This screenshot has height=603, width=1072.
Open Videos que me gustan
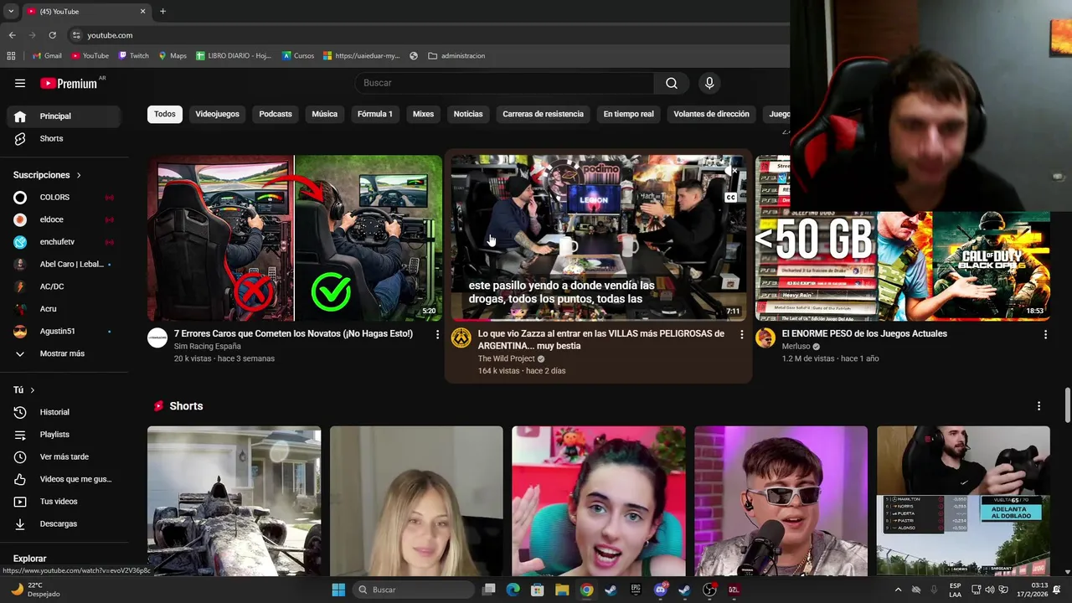[64, 479]
